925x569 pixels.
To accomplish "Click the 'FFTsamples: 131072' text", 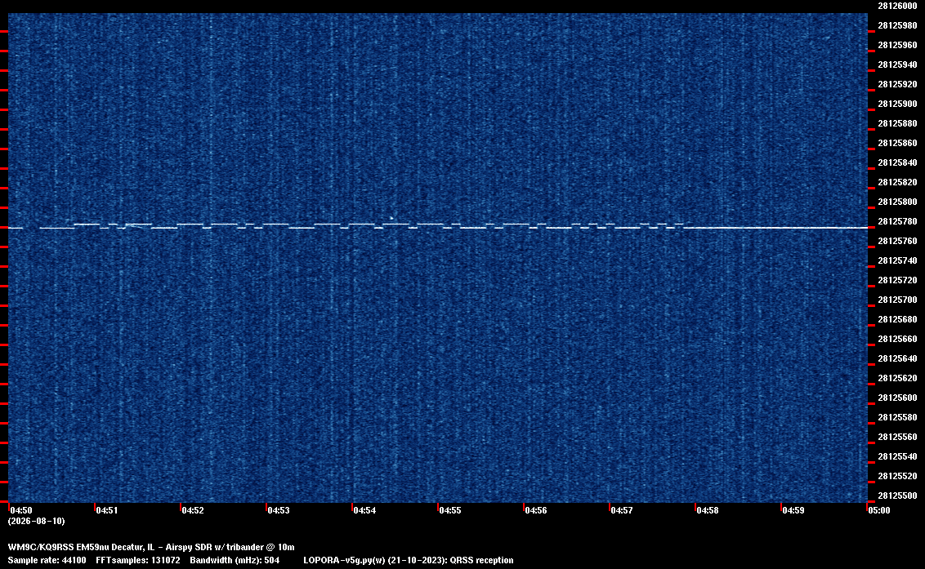I will click(138, 560).
